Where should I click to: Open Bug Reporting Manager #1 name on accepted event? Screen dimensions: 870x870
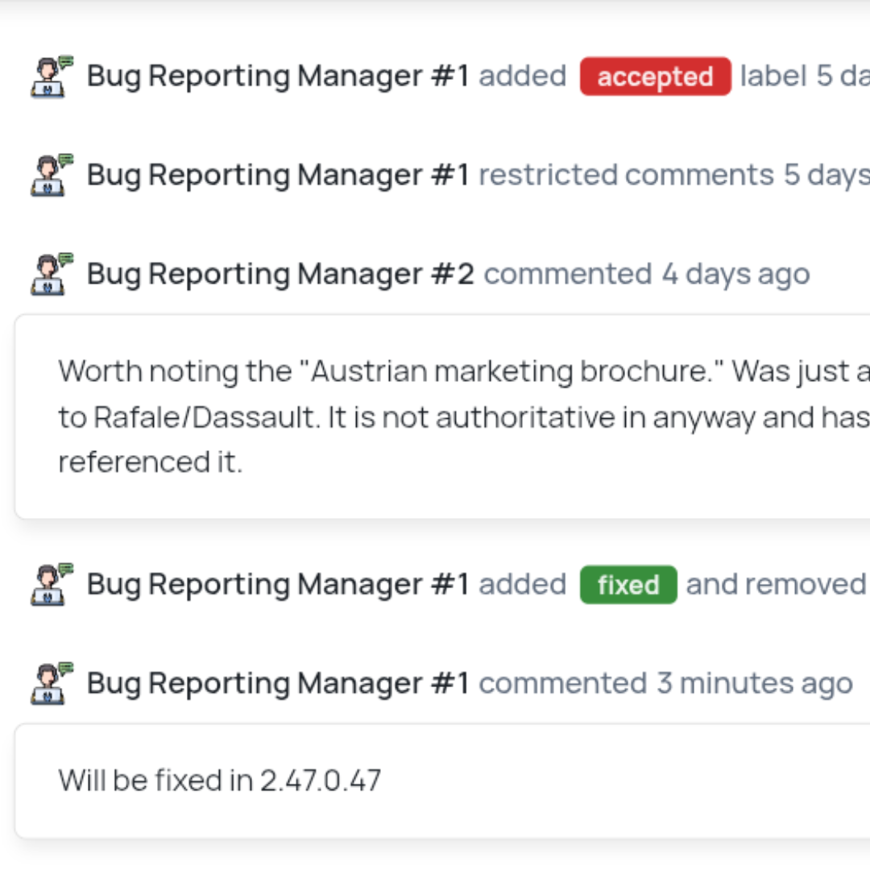point(277,77)
